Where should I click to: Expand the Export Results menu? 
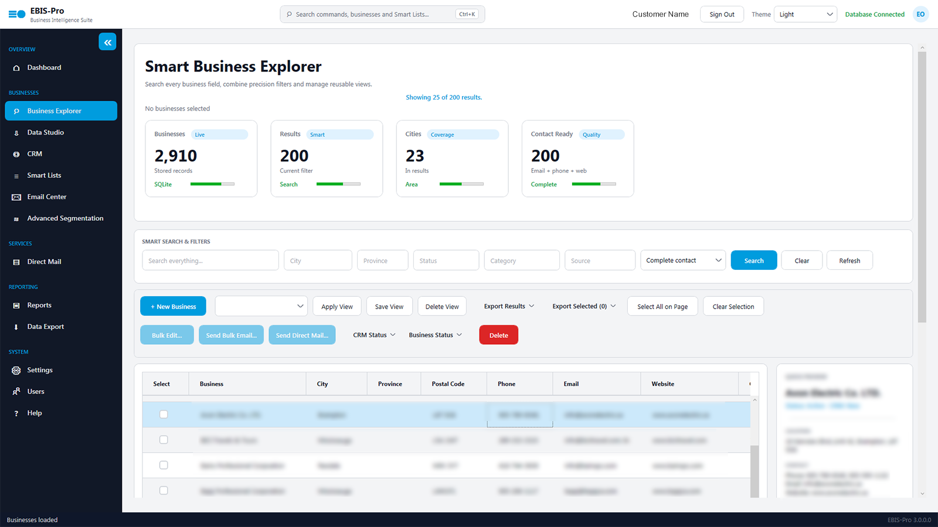[509, 306]
